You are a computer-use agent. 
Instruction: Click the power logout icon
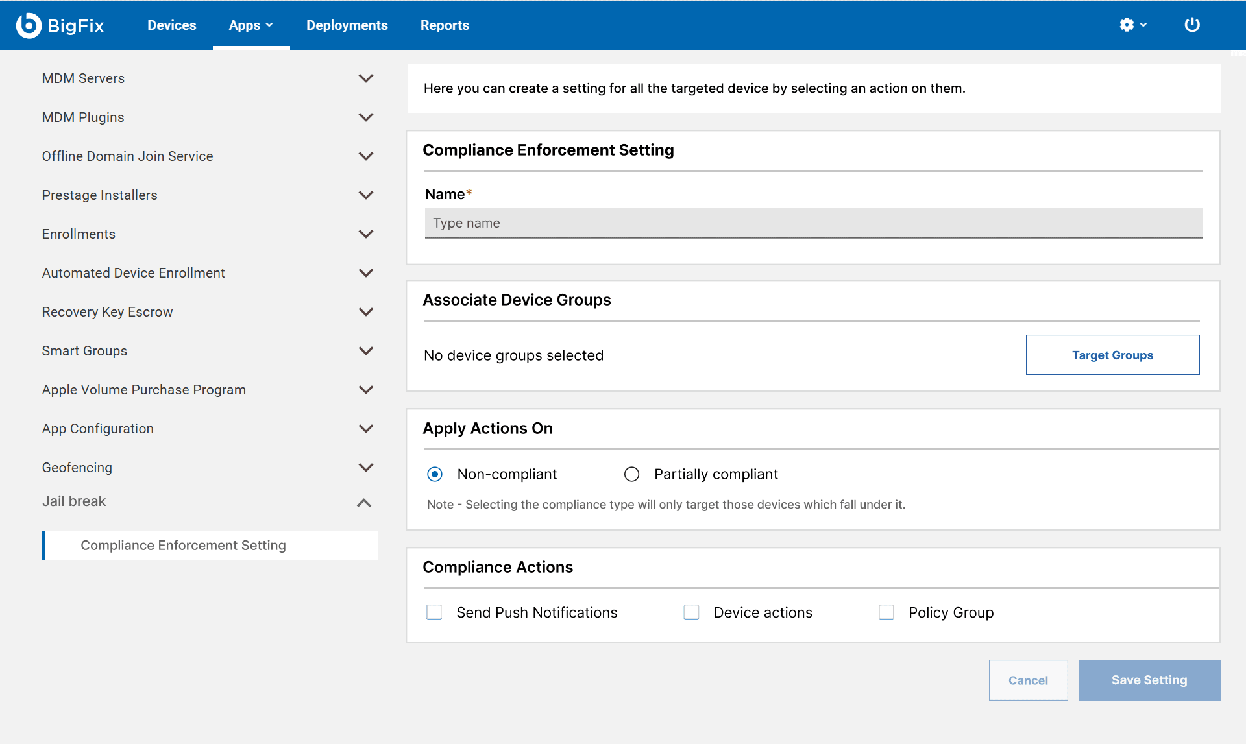pyautogui.click(x=1192, y=25)
